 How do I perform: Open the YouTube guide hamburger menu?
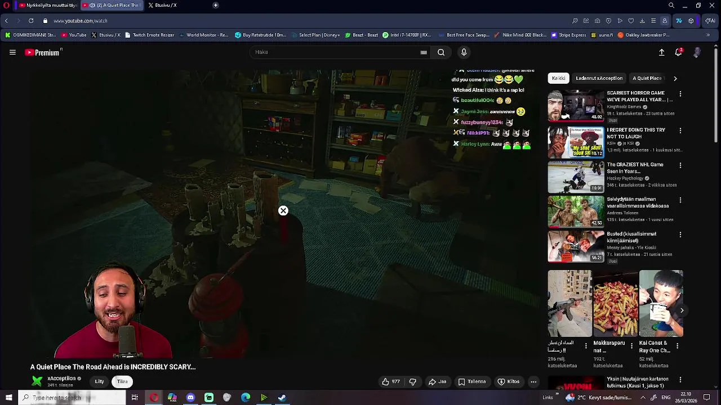tap(12, 52)
